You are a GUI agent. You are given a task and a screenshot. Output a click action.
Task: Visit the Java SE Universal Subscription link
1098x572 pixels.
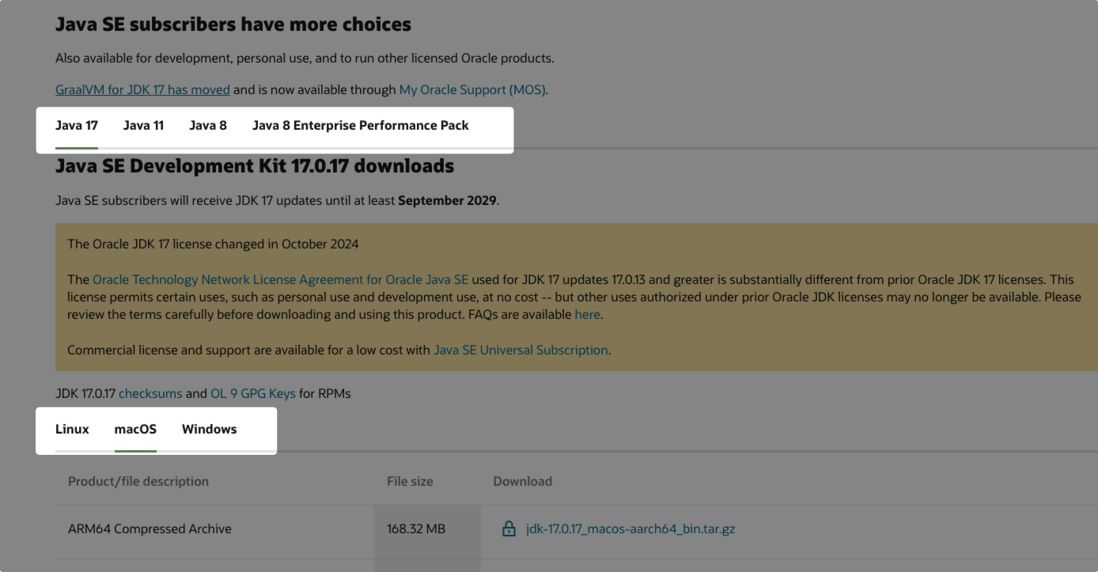(521, 350)
